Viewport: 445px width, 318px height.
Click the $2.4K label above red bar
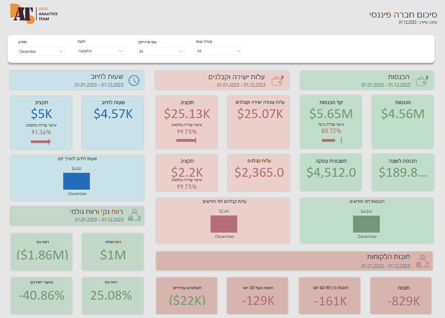pos(224,211)
